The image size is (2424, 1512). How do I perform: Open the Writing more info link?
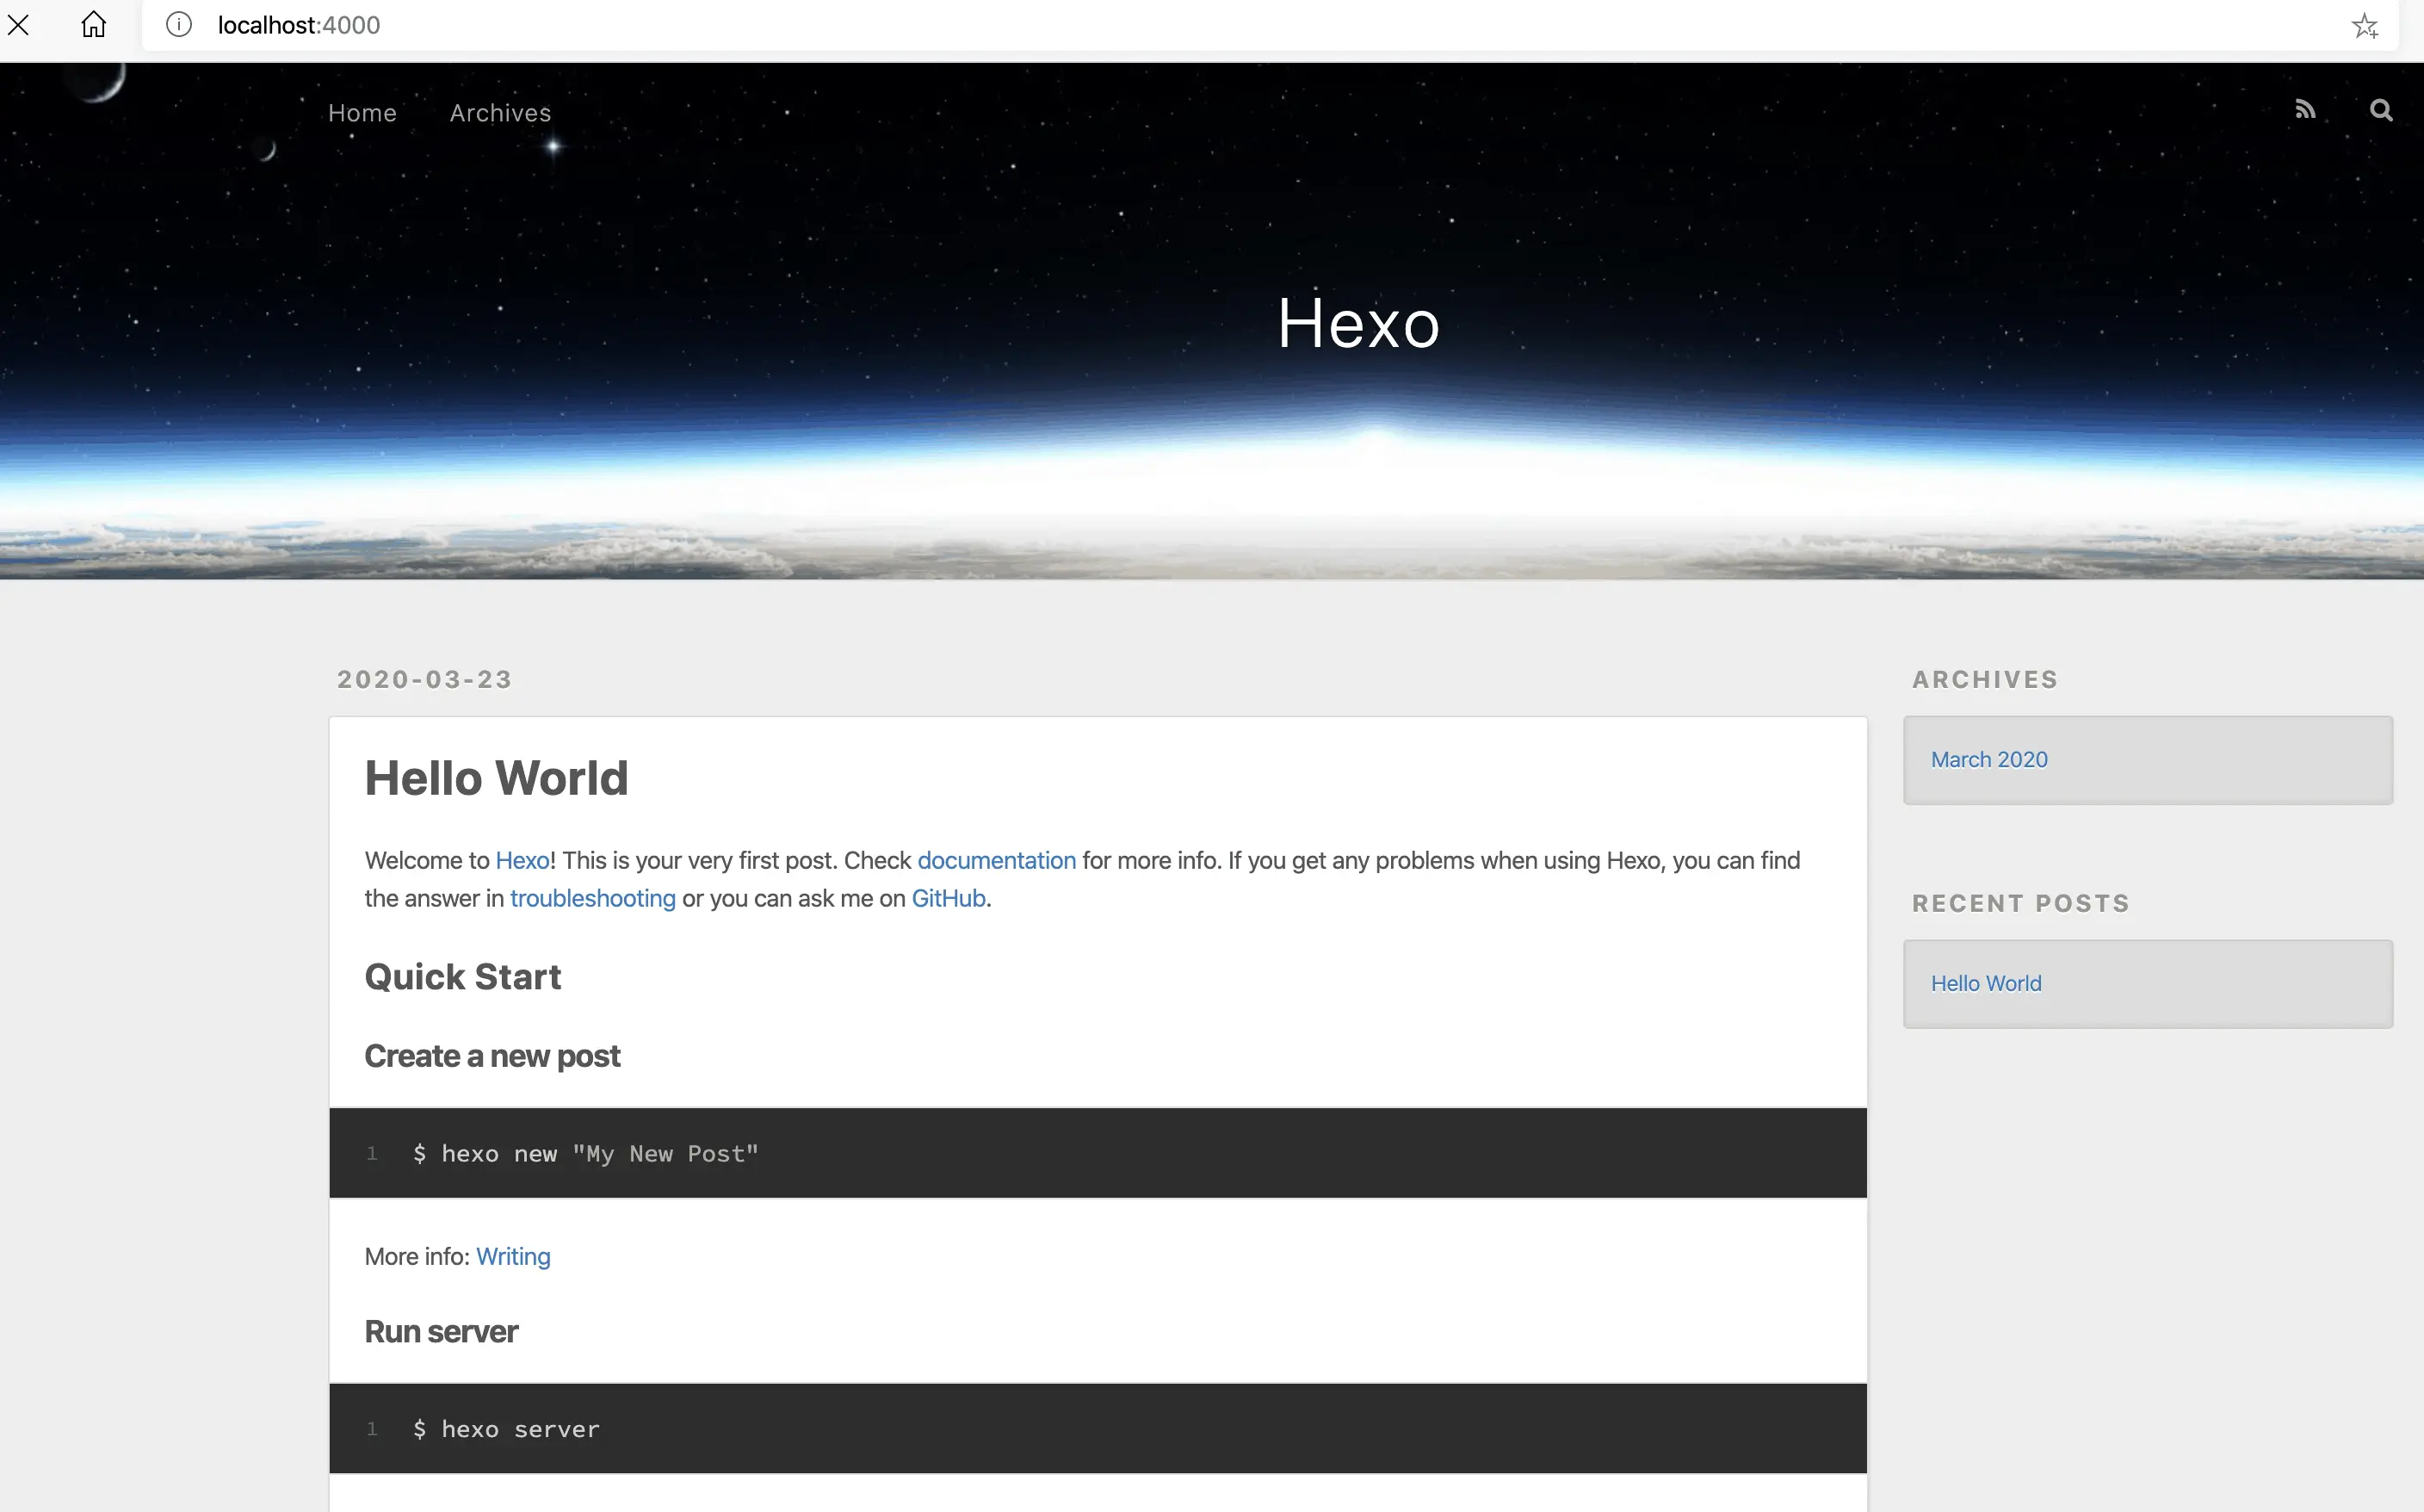[x=513, y=1256]
